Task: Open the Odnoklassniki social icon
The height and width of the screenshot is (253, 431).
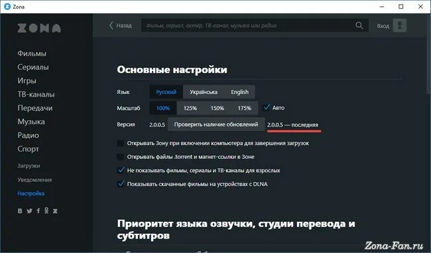Action: (x=46, y=211)
